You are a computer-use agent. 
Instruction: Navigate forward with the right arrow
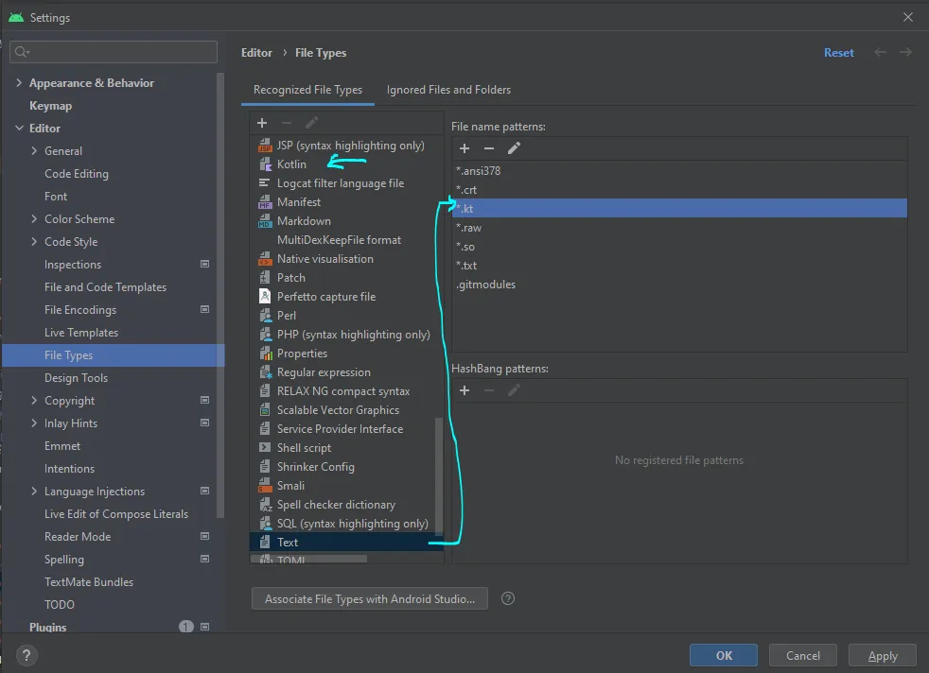[x=905, y=53]
